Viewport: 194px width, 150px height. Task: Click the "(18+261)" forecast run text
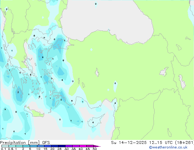185,143
